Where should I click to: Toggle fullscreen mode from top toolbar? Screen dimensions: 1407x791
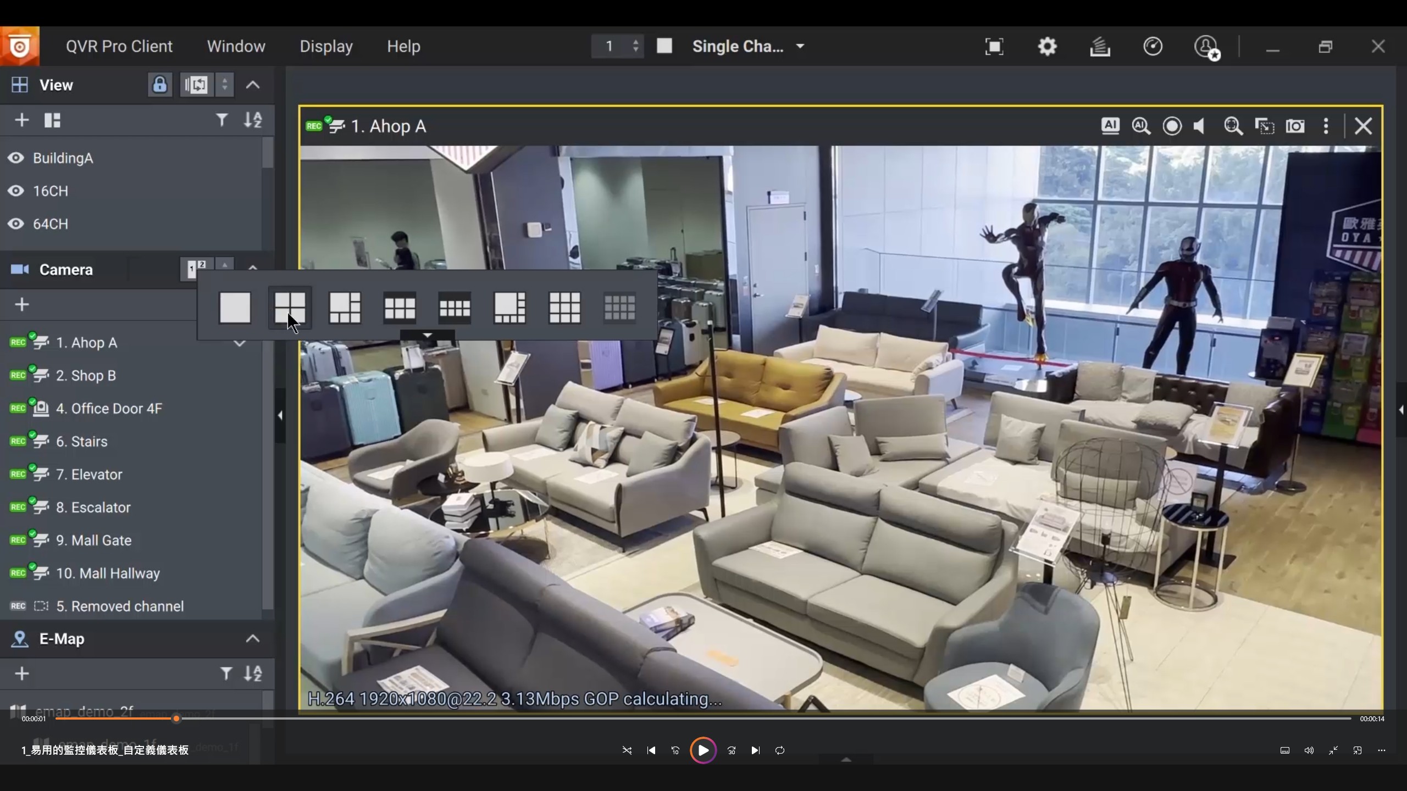pyautogui.click(x=994, y=46)
